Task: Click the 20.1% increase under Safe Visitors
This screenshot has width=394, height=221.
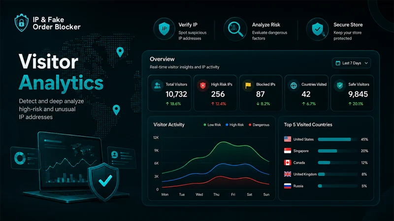Action: click(x=356, y=104)
